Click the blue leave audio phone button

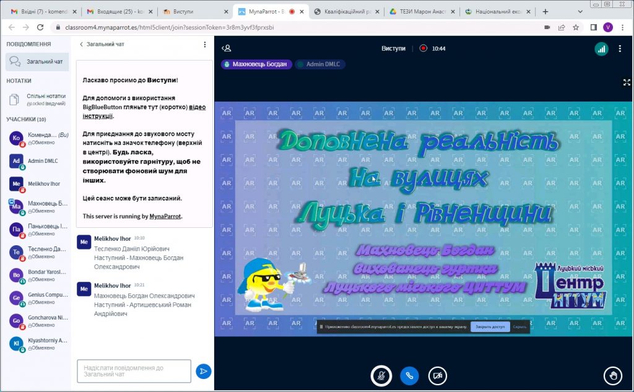(409, 375)
